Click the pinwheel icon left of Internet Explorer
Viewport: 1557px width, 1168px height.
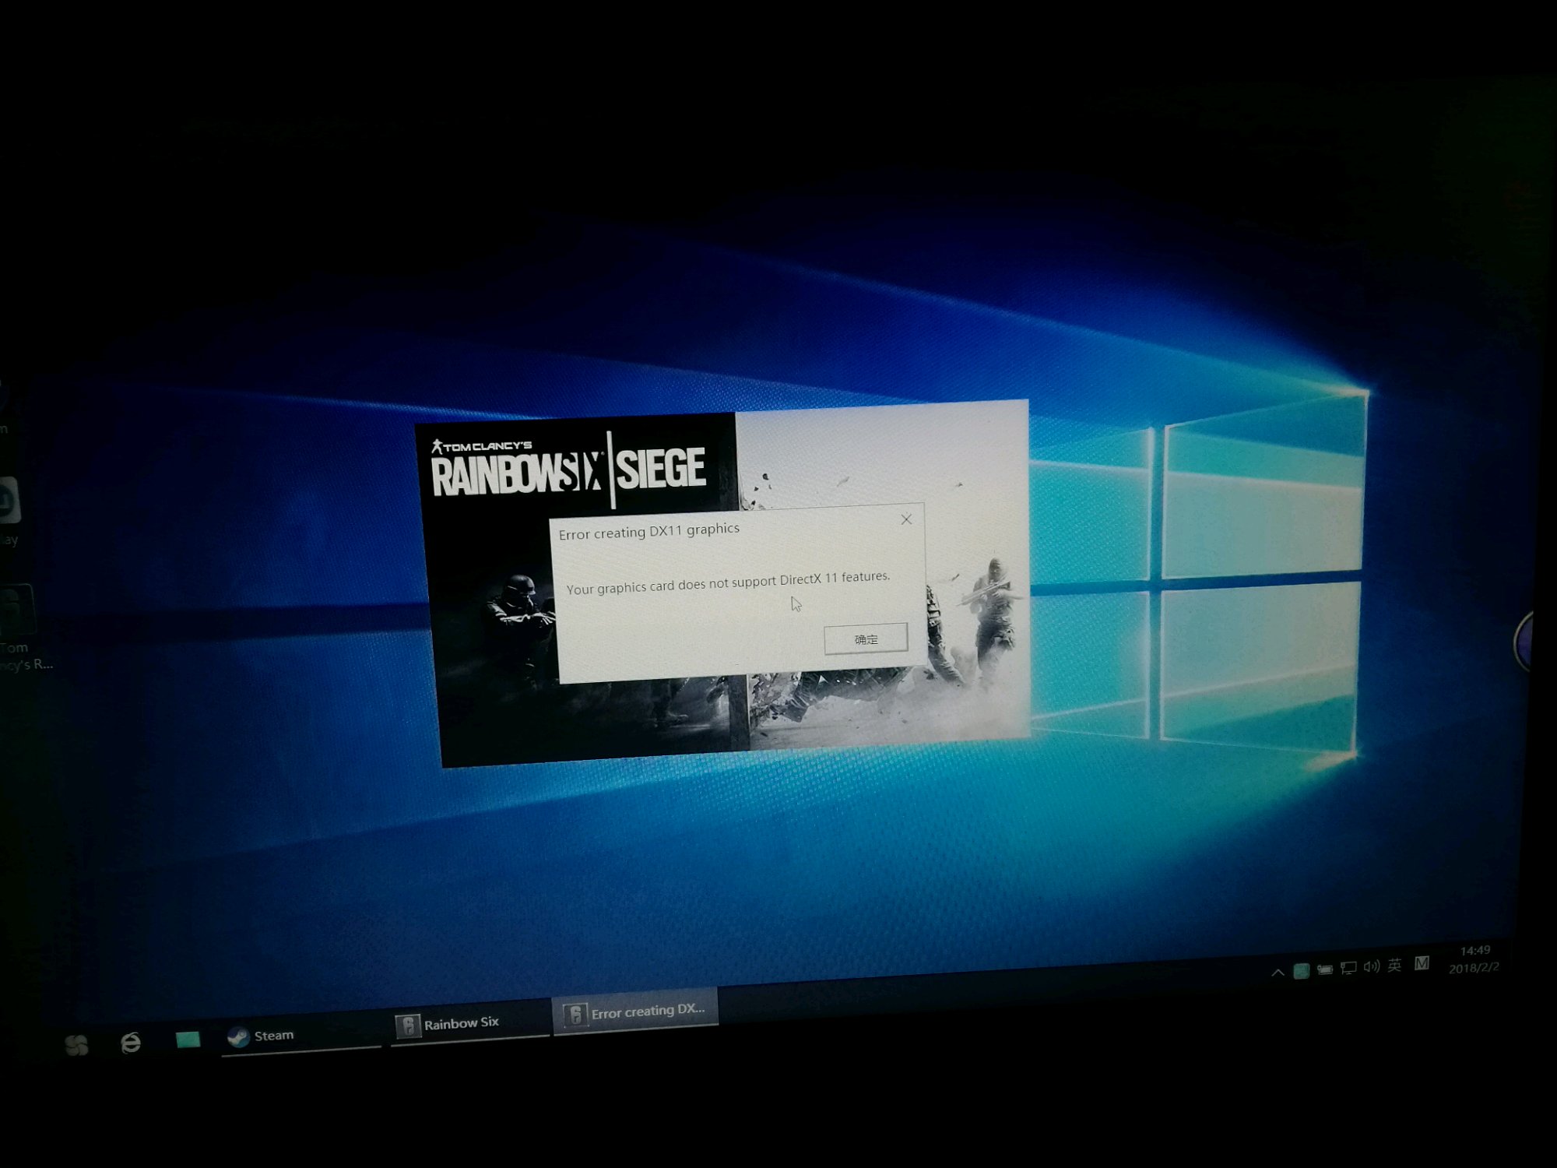click(76, 1046)
